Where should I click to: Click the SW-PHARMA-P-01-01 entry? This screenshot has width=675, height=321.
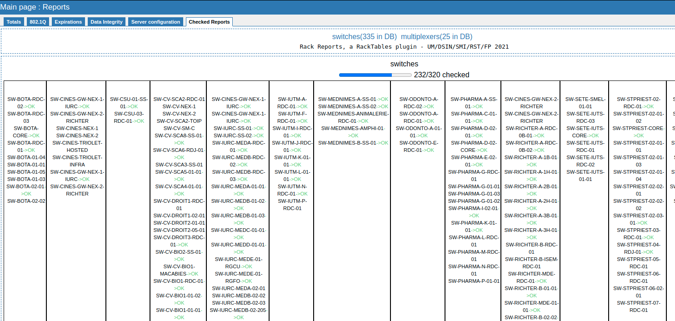pos(474,281)
